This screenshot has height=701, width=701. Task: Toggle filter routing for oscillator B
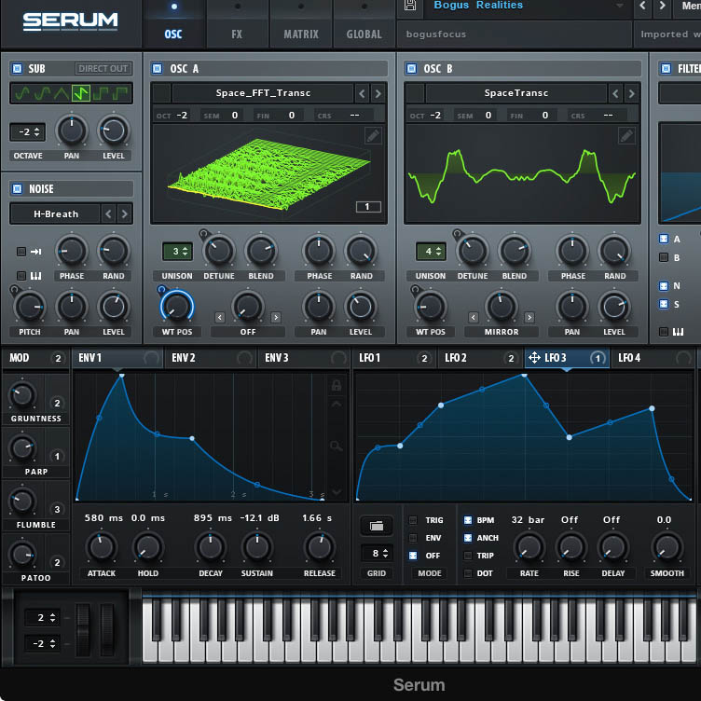click(664, 257)
